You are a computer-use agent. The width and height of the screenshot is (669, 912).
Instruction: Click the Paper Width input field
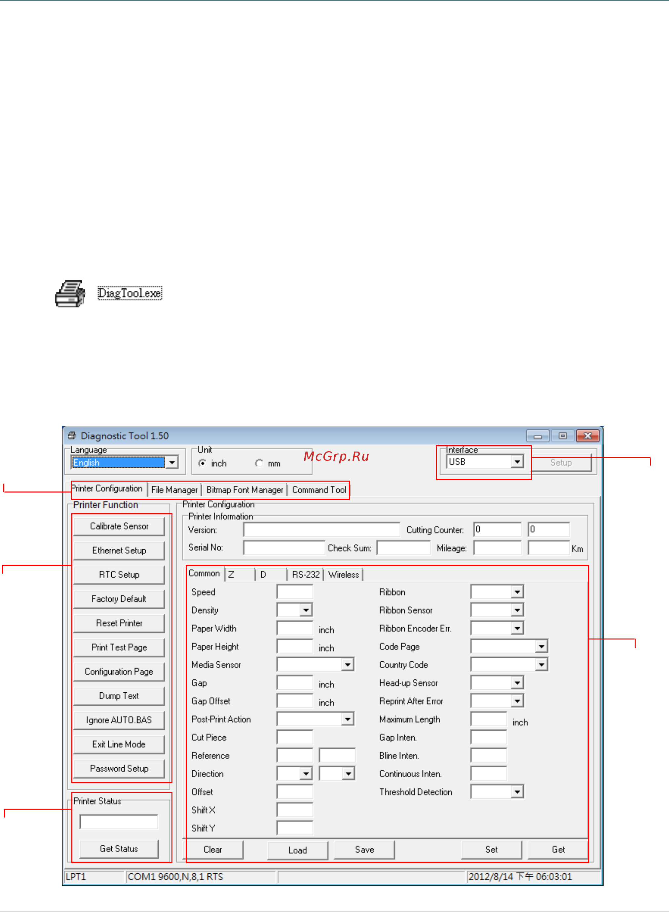[x=295, y=628]
